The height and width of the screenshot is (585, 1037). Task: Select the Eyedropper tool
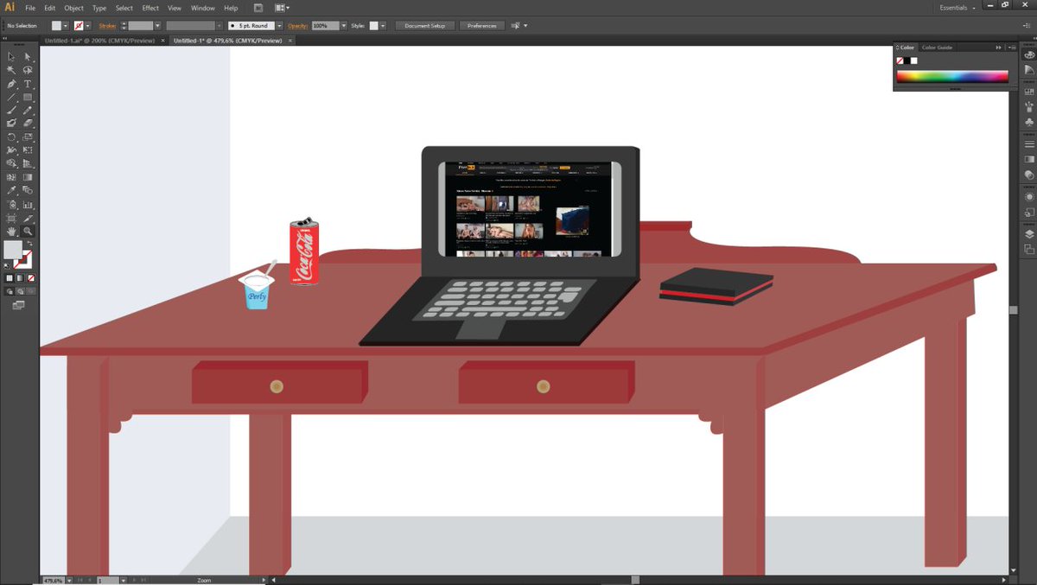coord(11,190)
